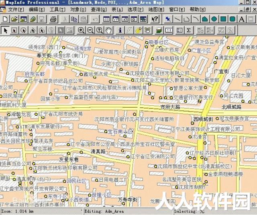
Task: Click the Open WMS globe folder icon
Action: tap(33, 19)
